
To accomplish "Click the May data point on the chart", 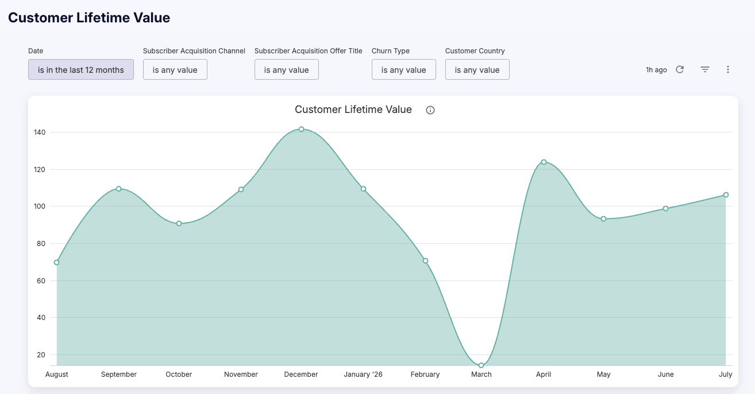I will coord(603,219).
